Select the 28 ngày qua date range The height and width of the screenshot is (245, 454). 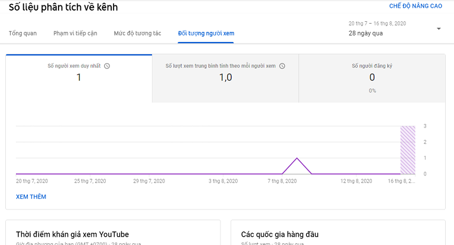366,33
